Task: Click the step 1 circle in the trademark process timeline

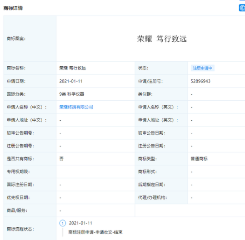Action: [63, 223]
